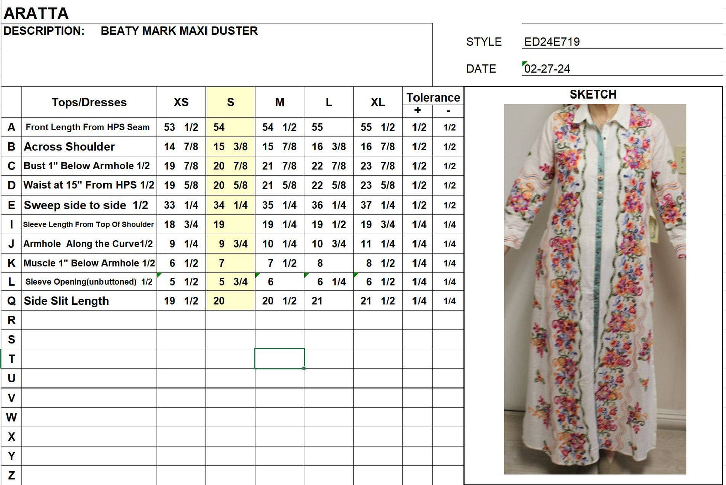Click the Tolerance plus column header
This screenshot has height=485, width=726.
(x=418, y=111)
